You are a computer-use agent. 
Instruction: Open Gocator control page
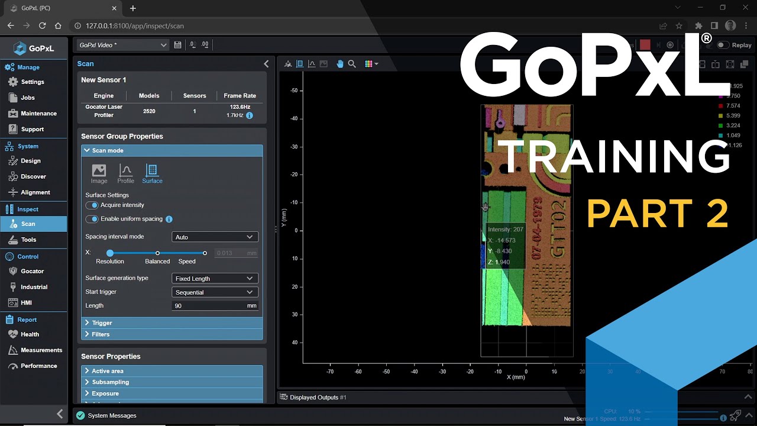pyautogui.click(x=34, y=271)
